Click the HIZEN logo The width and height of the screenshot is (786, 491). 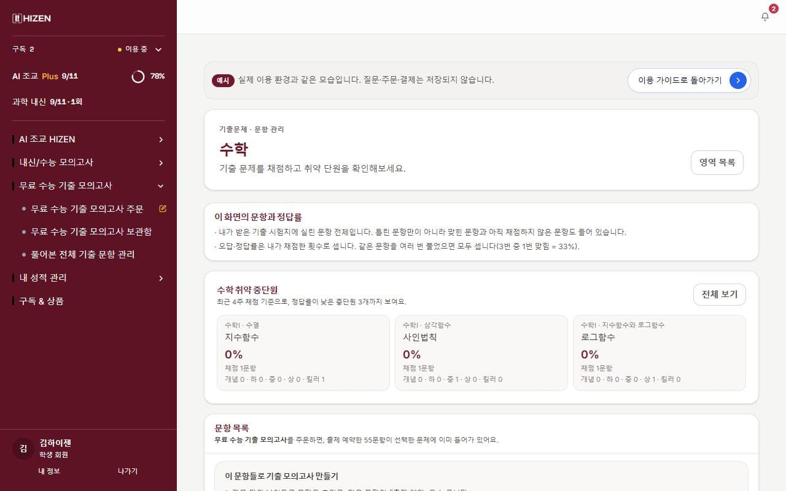[31, 18]
